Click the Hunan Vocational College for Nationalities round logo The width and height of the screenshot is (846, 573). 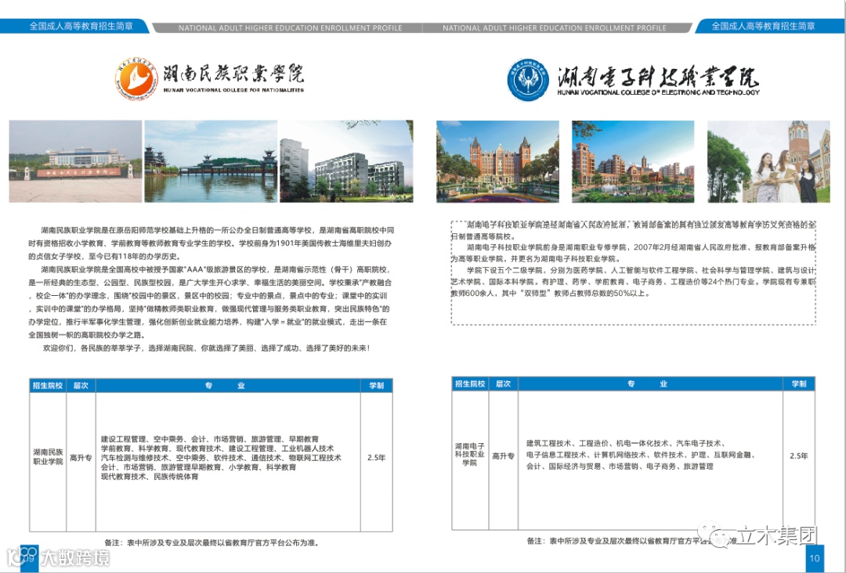coord(136,79)
